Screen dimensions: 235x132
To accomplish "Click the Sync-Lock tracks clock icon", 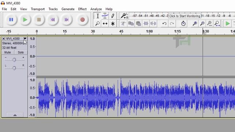I will (x=183, y=23).
